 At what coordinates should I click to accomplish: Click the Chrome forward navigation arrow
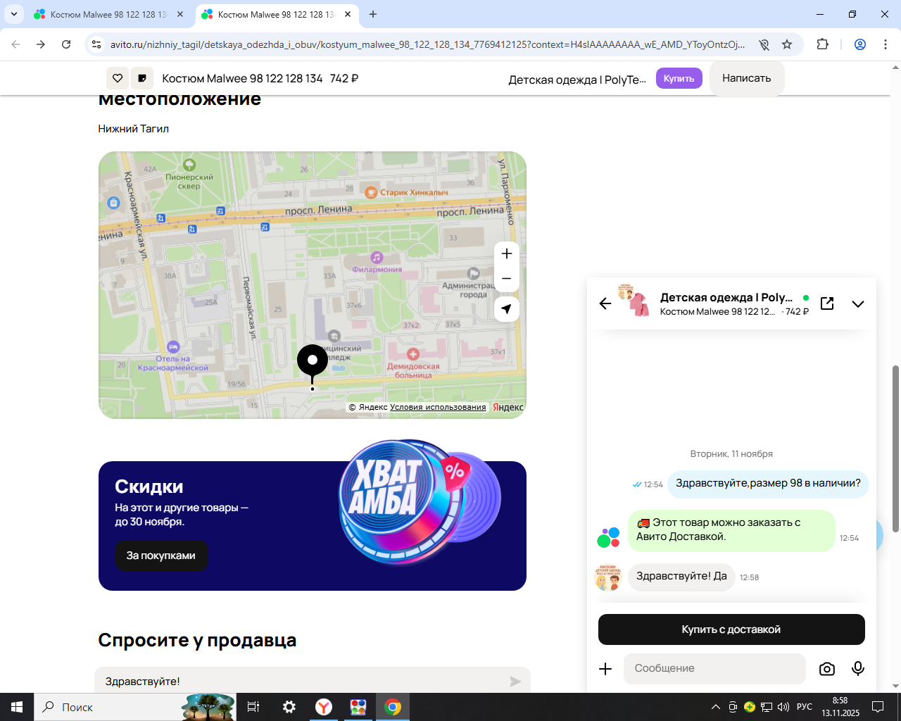41,44
